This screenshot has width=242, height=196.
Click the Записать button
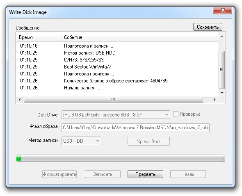(103, 174)
